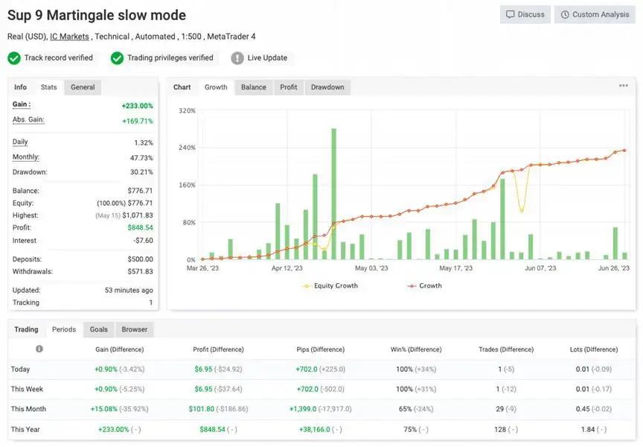This screenshot has height=447, width=643.
Task: Open the IC Markets broker link
Action: tap(69, 36)
